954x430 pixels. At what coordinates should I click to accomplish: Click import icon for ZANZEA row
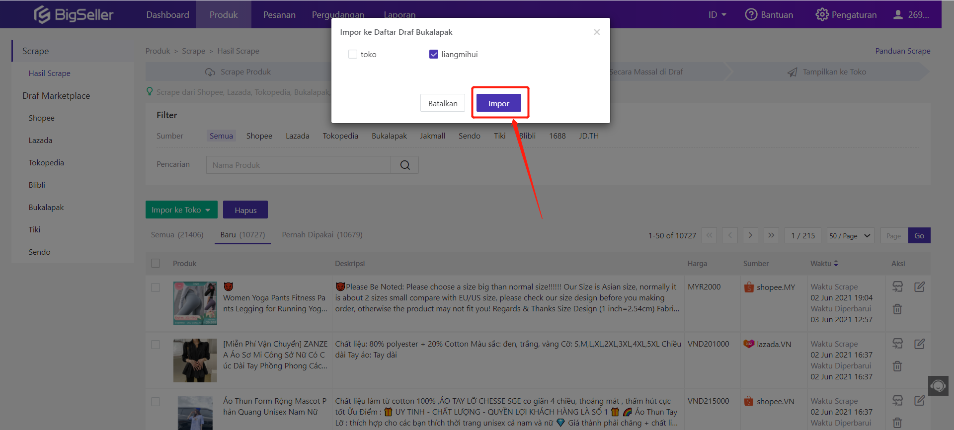point(897,344)
